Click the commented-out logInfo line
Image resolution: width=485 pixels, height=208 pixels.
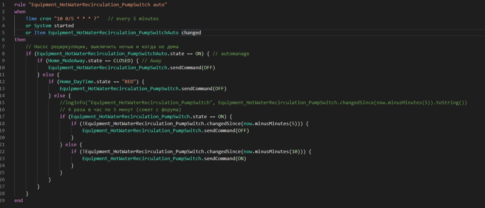tap(263, 102)
